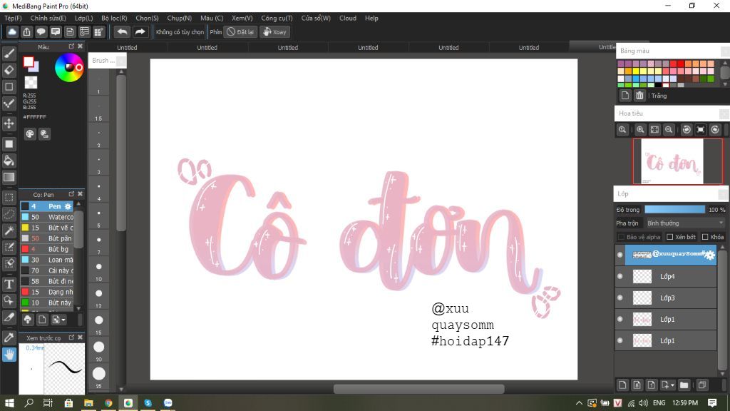This screenshot has height=411, width=730.
Task: Select the Fill rectangle tool
Action: click(x=9, y=144)
